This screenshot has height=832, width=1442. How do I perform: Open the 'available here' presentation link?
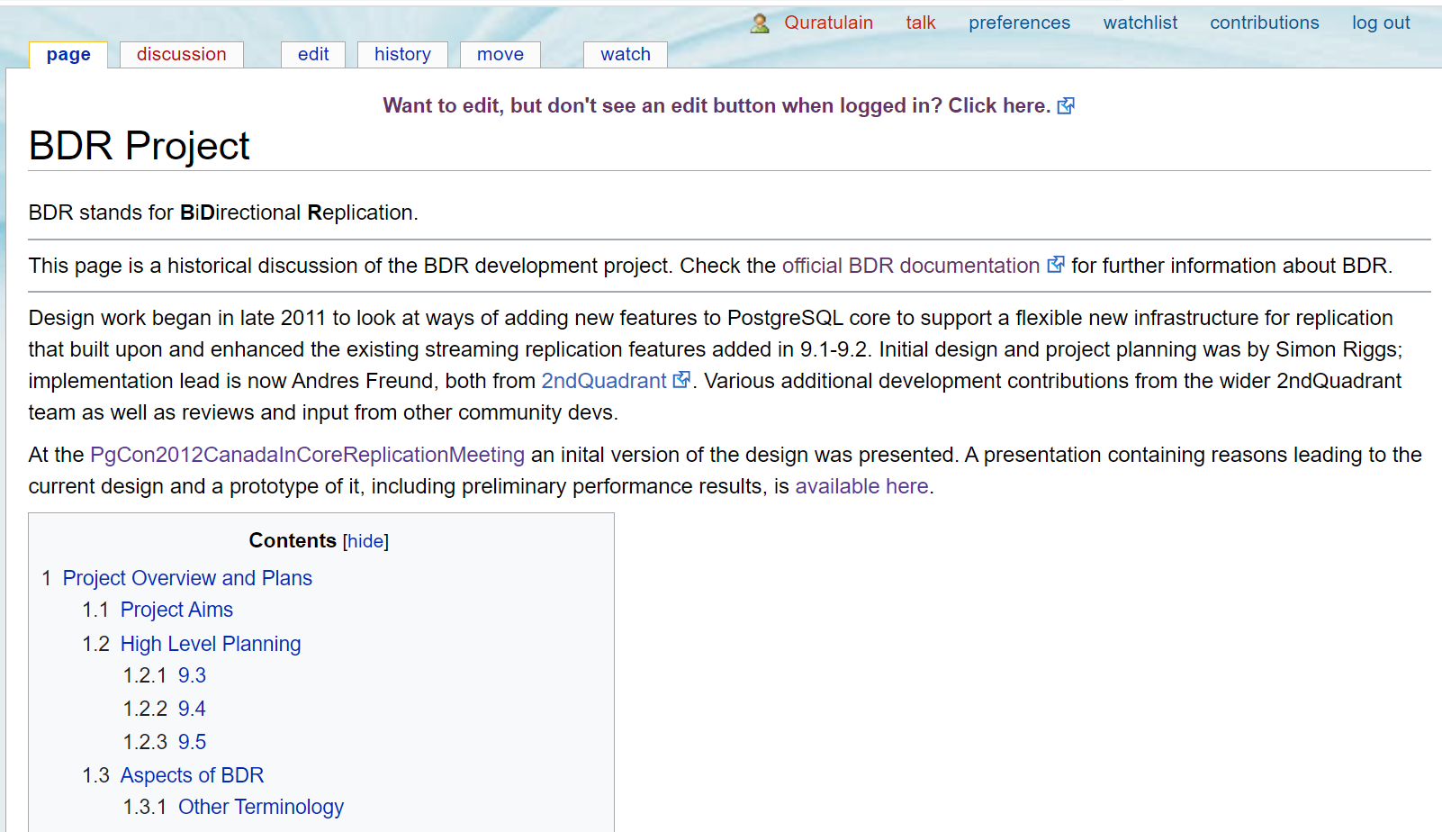[861, 486]
